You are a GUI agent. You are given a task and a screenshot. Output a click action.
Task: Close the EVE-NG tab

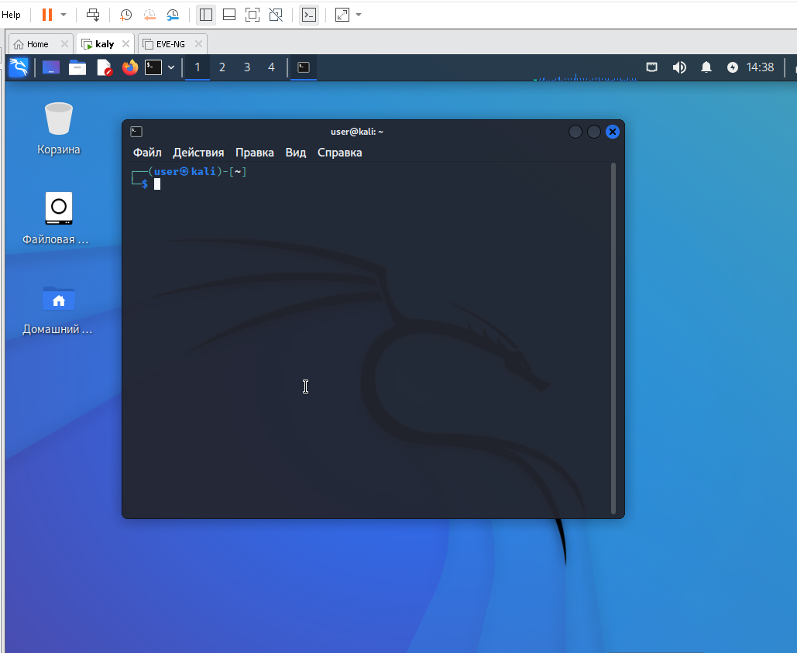pyautogui.click(x=199, y=44)
